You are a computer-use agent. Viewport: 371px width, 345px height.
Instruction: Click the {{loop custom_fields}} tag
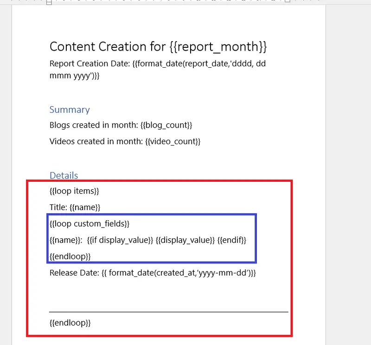coord(90,224)
